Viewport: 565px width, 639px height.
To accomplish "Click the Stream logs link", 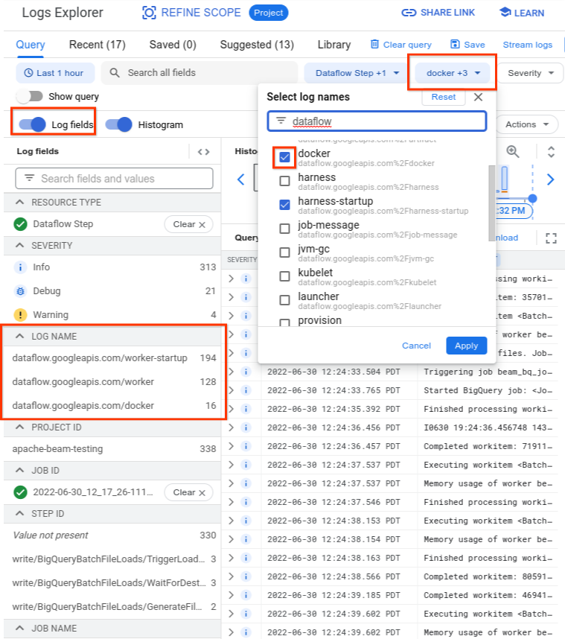I will pyautogui.click(x=527, y=45).
